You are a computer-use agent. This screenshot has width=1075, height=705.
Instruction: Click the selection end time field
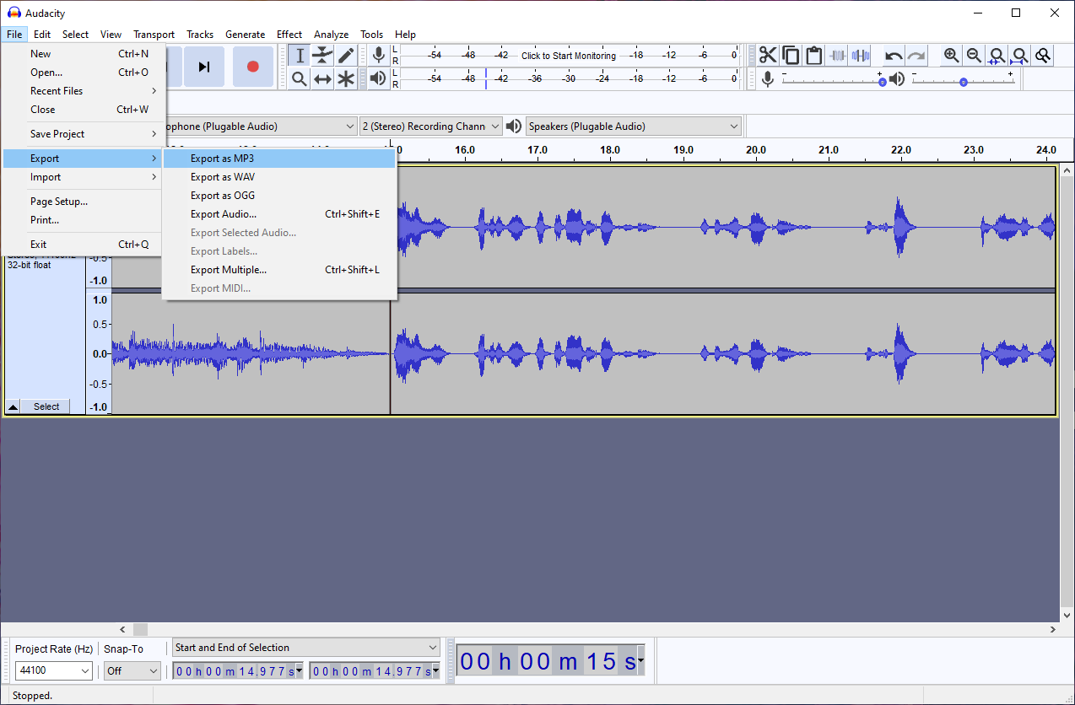point(375,671)
